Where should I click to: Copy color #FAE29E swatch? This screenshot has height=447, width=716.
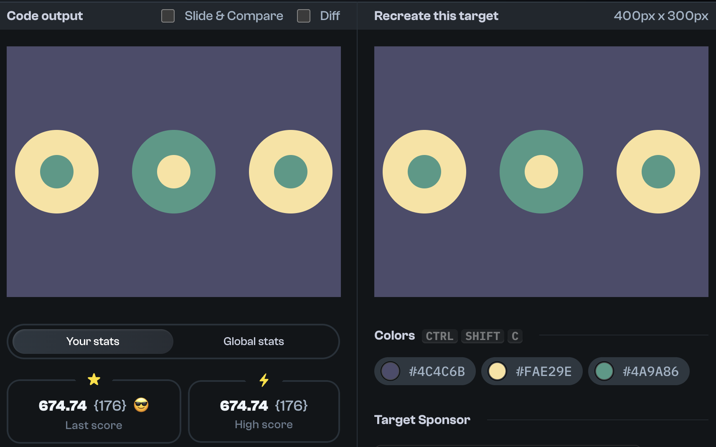pos(532,371)
